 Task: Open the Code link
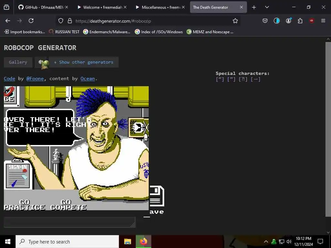point(9,79)
